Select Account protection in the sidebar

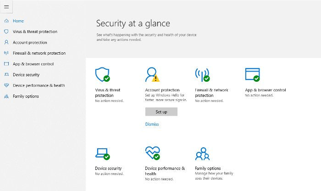[x=30, y=43]
